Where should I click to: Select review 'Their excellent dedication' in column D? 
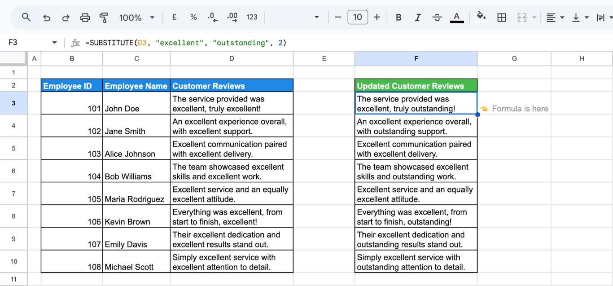[232, 239]
